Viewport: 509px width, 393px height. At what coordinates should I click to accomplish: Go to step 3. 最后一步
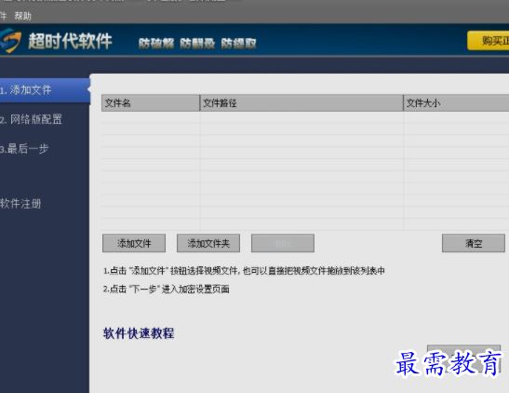[24, 149]
